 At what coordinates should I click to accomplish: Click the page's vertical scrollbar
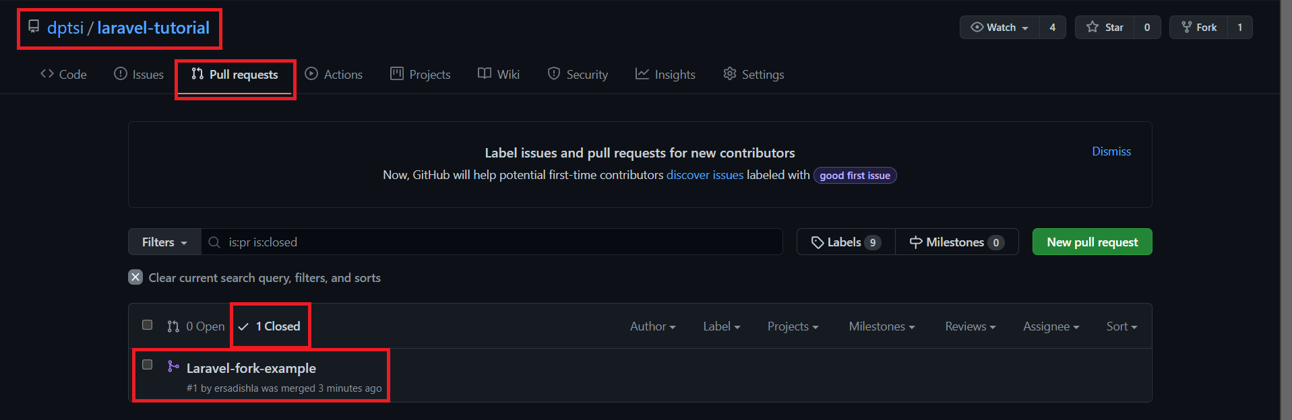point(1286,210)
